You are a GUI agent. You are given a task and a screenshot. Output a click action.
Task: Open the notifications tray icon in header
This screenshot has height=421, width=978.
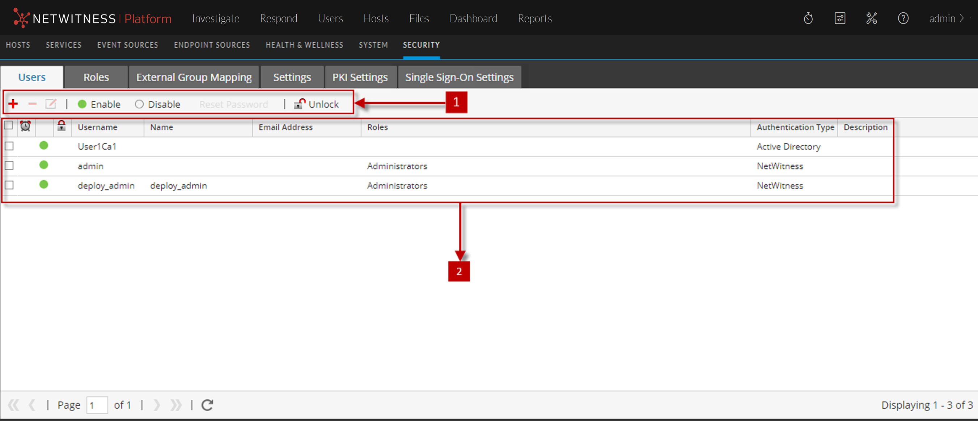(x=840, y=18)
